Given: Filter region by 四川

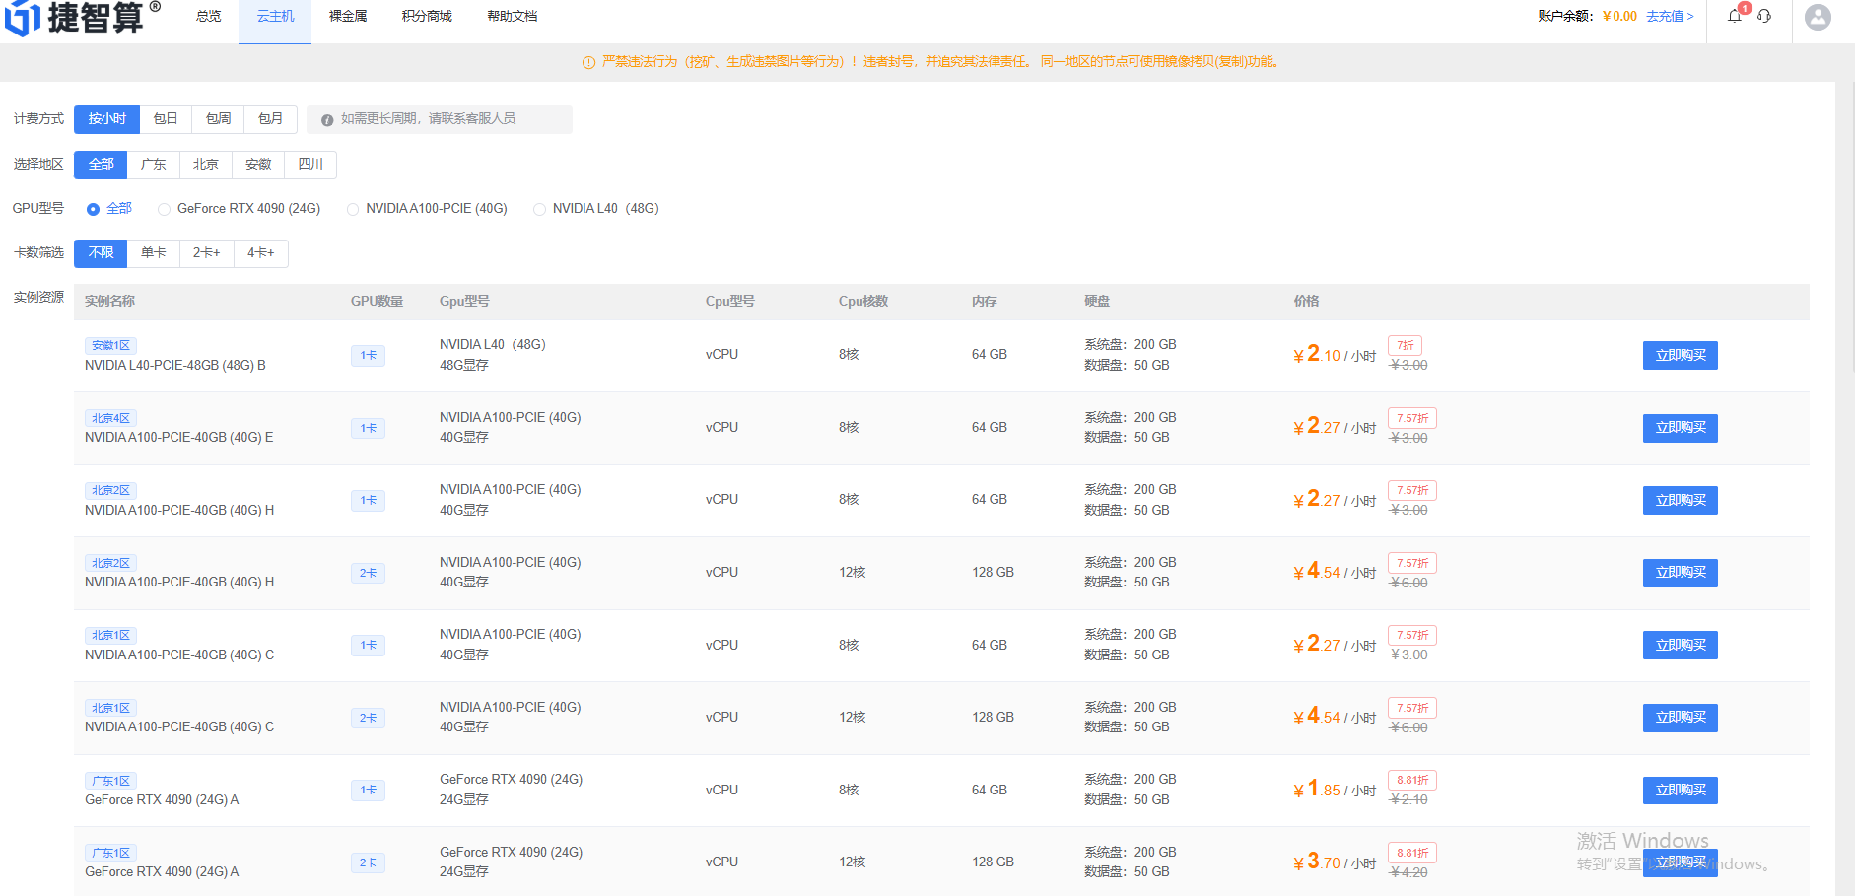Looking at the screenshot, I should (x=310, y=165).
